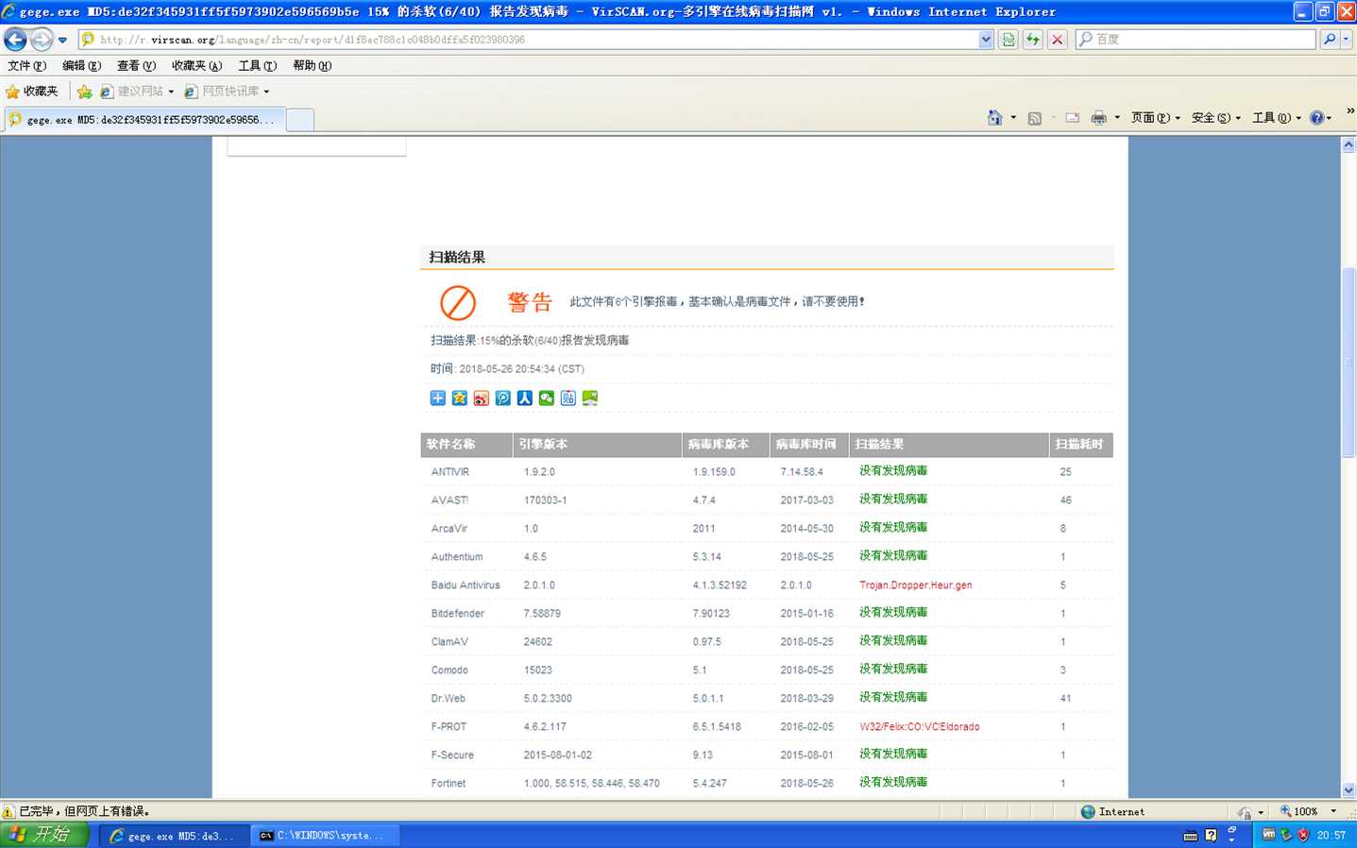The image size is (1357, 848).
Task: Expand the Home button dropdown arrow
Action: (1013, 118)
